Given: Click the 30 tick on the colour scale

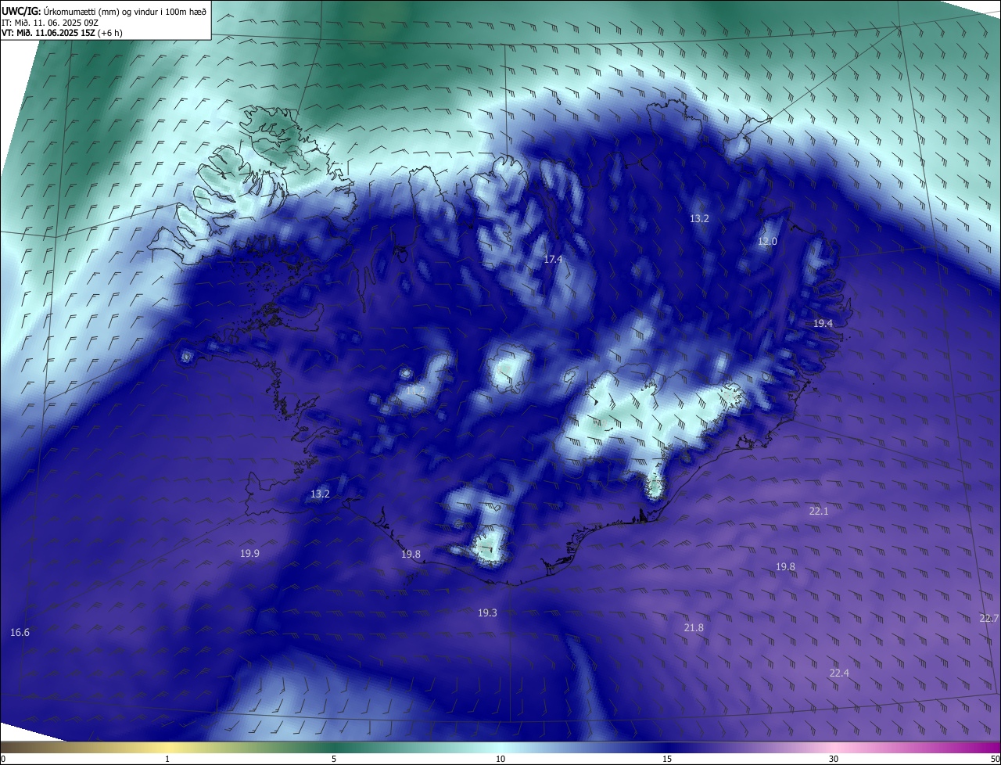Looking at the screenshot, I should [834, 759].
